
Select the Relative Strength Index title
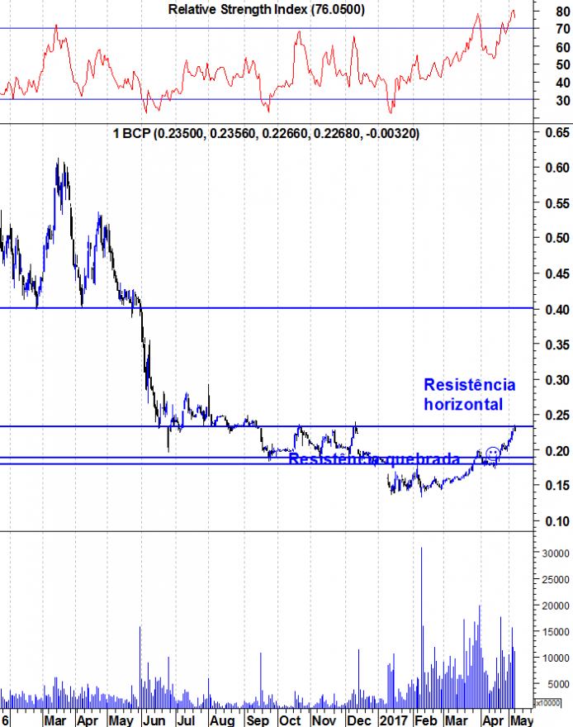pos(267,9)
